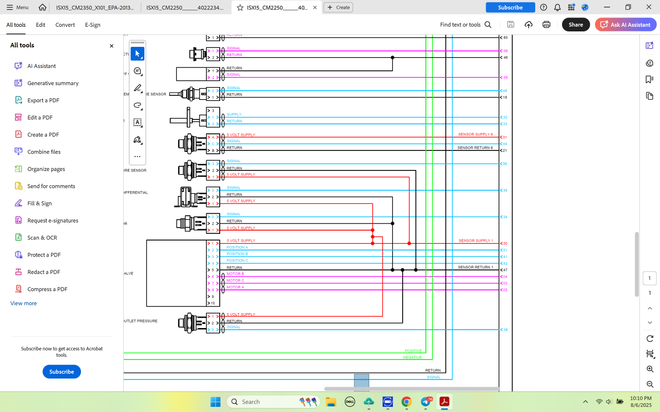This screenshot has height=412, width=660.
Task: Rotate the page clockwise
Action: pyautogui.click(x=650, y=338)
